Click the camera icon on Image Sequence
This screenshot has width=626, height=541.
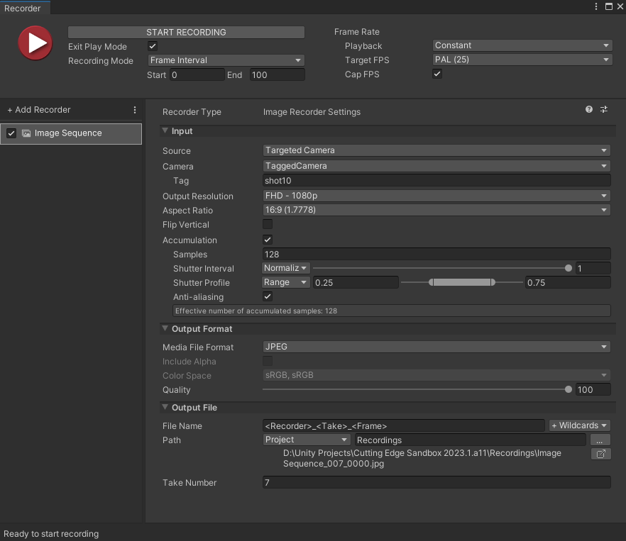(x=26, y=133)
